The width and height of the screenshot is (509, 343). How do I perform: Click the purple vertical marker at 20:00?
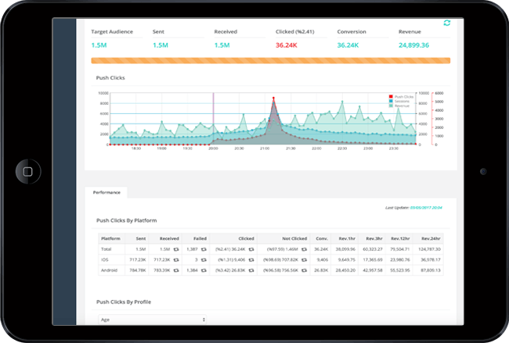[213, 119]
